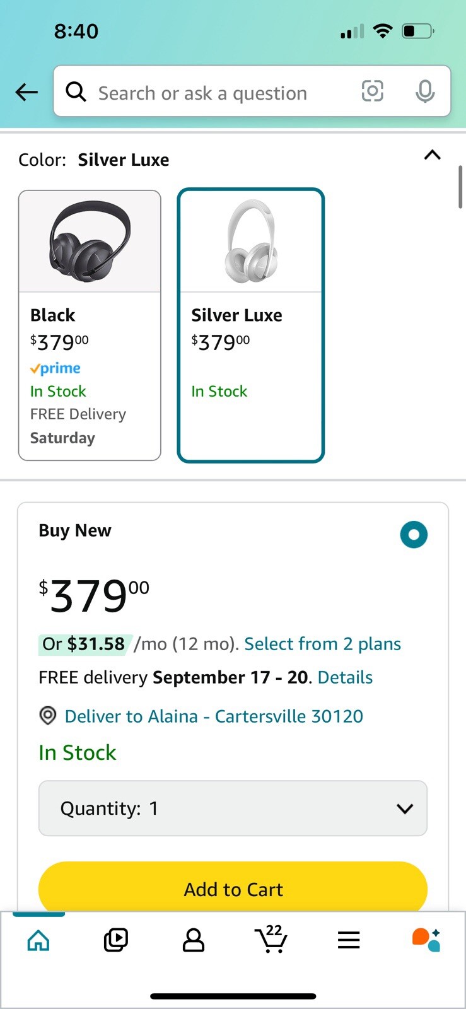Tap the back arrow icon
The height and width of the screenshot is (1009, 466).
[26, 92]
